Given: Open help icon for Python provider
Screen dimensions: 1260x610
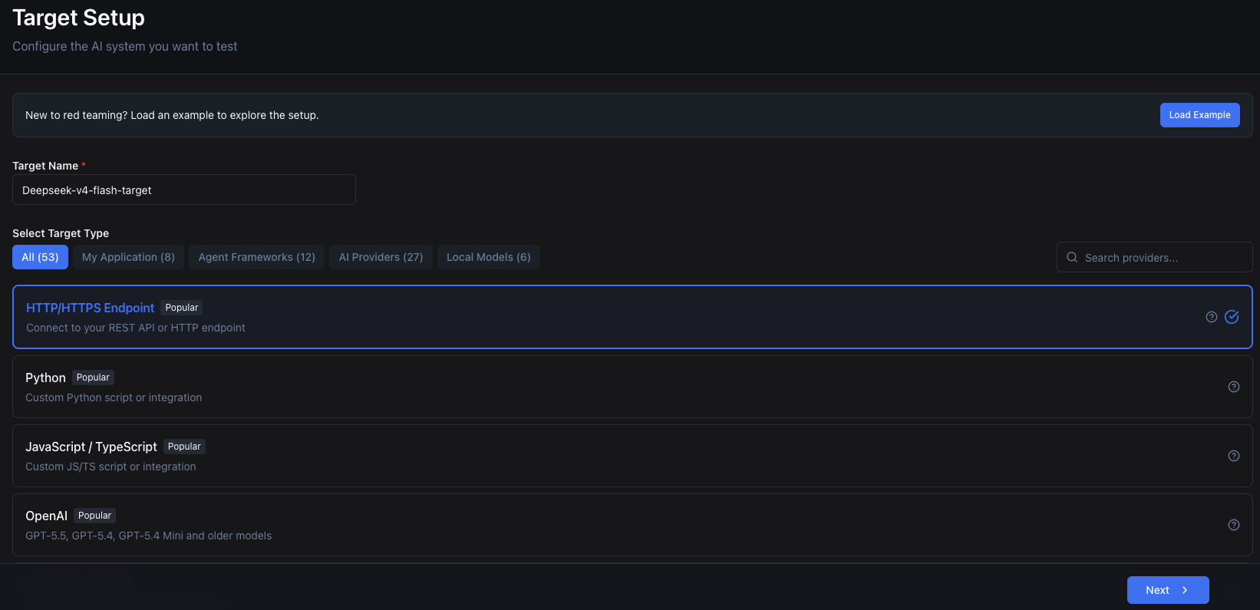Looking at the screenshot, I should click(1234, 387).
